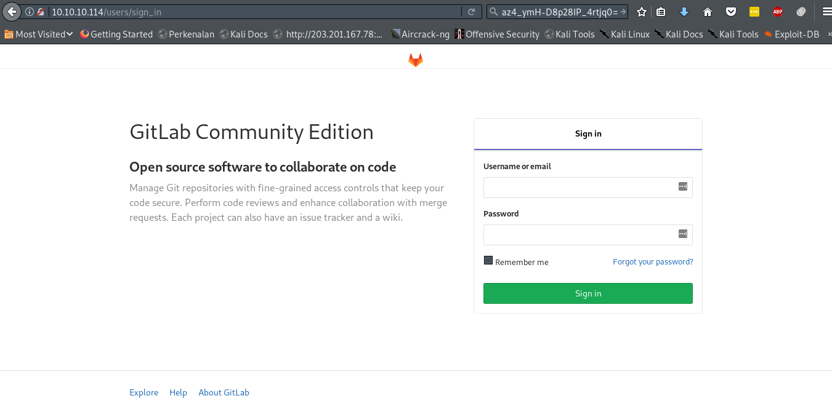Click the yellow extension icon in toolbar
The height and width of the screenshot is (417, 832).
(754, 12)
